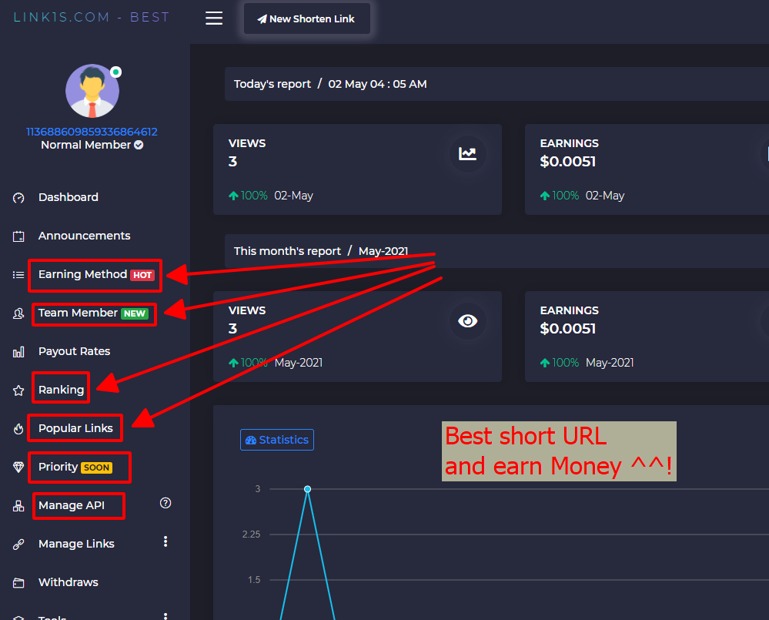Expand Manage Links three-dot submenu
769x620 pixels.
166,541
